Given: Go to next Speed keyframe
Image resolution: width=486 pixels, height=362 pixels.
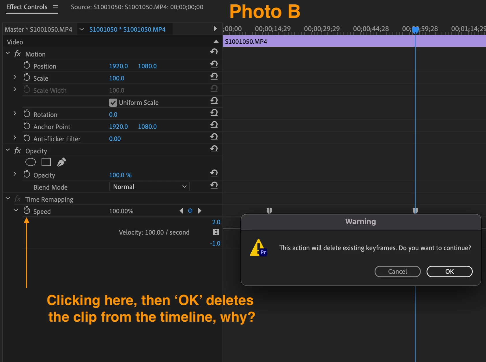Looking at the screenshot, I should click(199, 211).
